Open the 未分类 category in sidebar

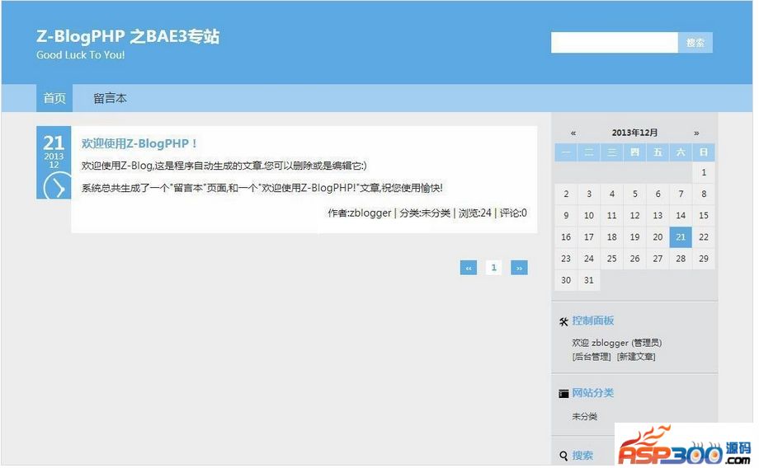point(585,417)
